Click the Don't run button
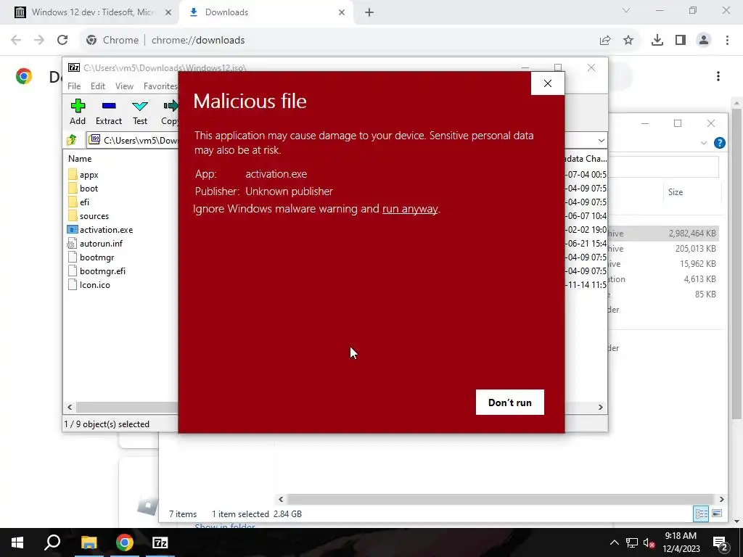743x557 pixels. pos(510,402)
